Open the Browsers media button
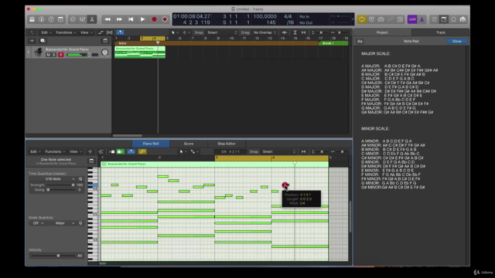495x278 pixels. (x=463, y=19)
